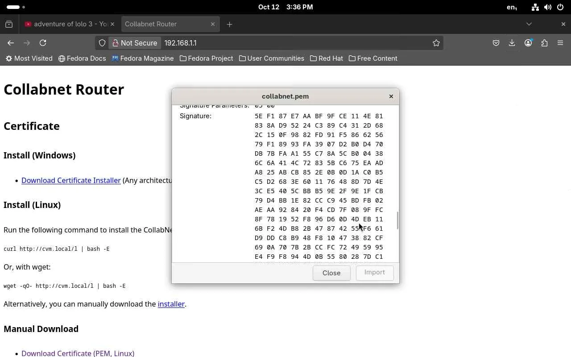
Task: Click the power icon in top bar
Action: click(x=560, y=7)
